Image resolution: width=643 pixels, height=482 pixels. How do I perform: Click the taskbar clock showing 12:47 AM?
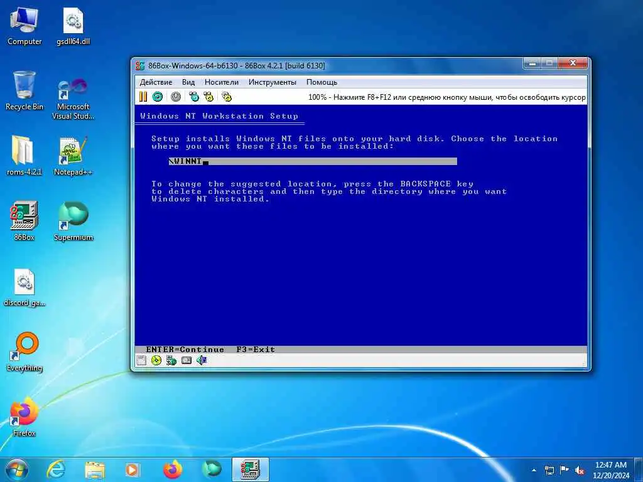click(610, 470)
